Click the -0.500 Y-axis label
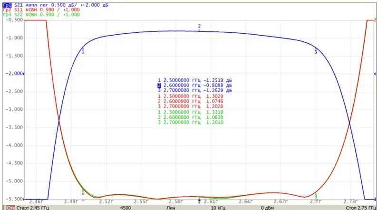This screenshot has height=210, width=378. [x=14, y=20]
